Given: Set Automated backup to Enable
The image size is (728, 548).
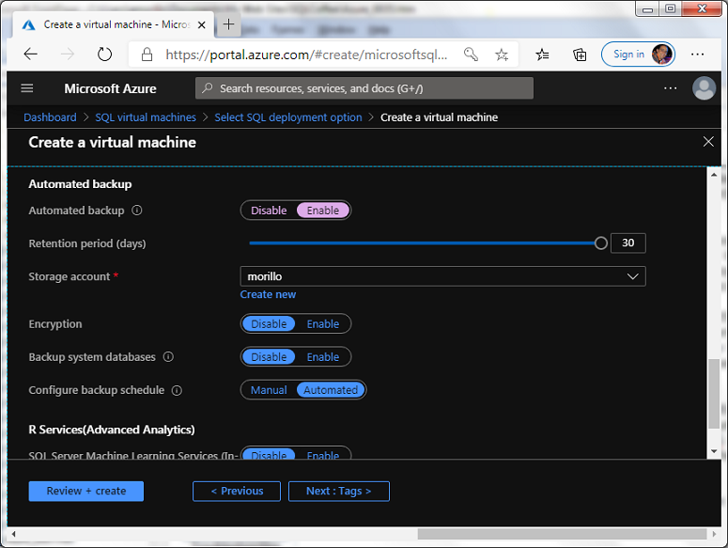Looking at the screenshot, I should click(323, 211).
